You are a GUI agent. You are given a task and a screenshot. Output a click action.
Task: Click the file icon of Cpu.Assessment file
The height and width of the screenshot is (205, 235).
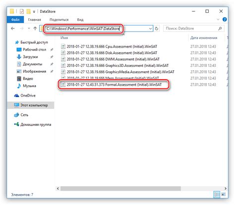point(63,47)
